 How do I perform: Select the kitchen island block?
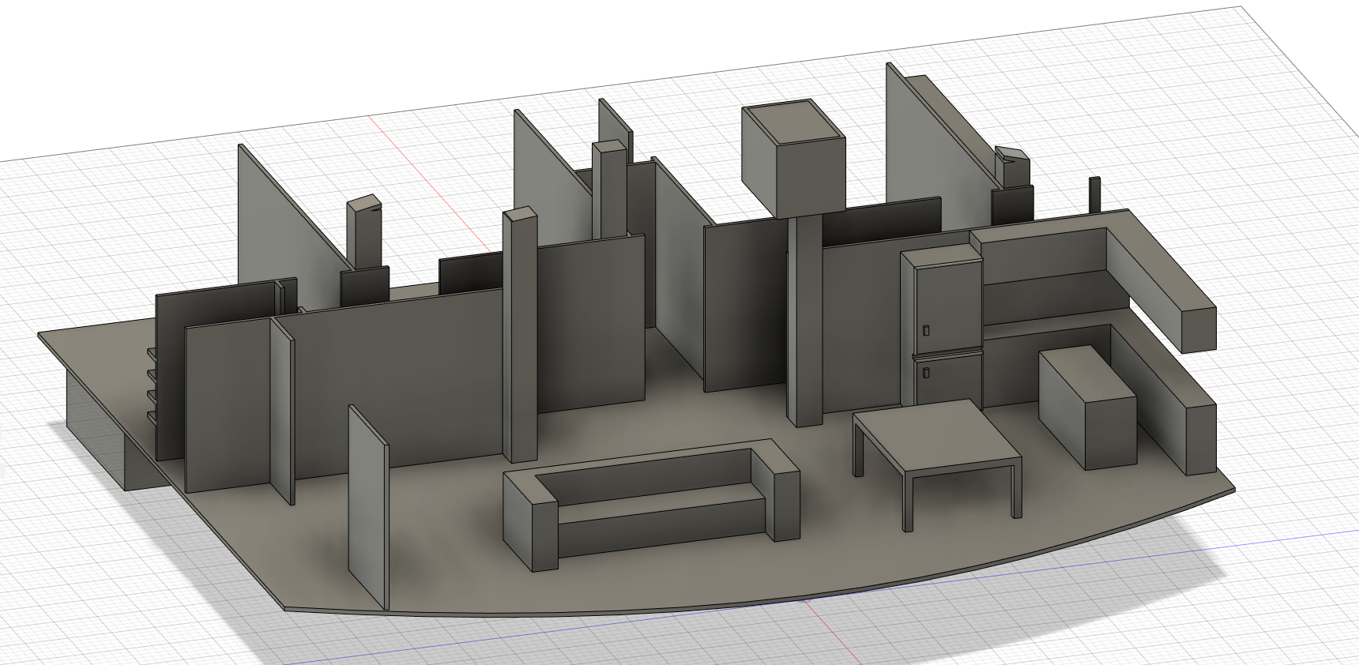coord(1088,408)
